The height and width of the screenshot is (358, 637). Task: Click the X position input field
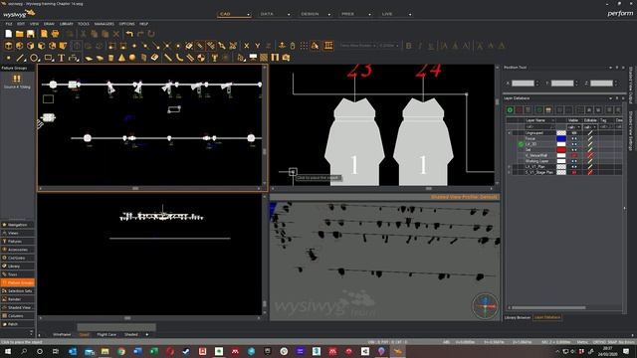tap(523, 84)
